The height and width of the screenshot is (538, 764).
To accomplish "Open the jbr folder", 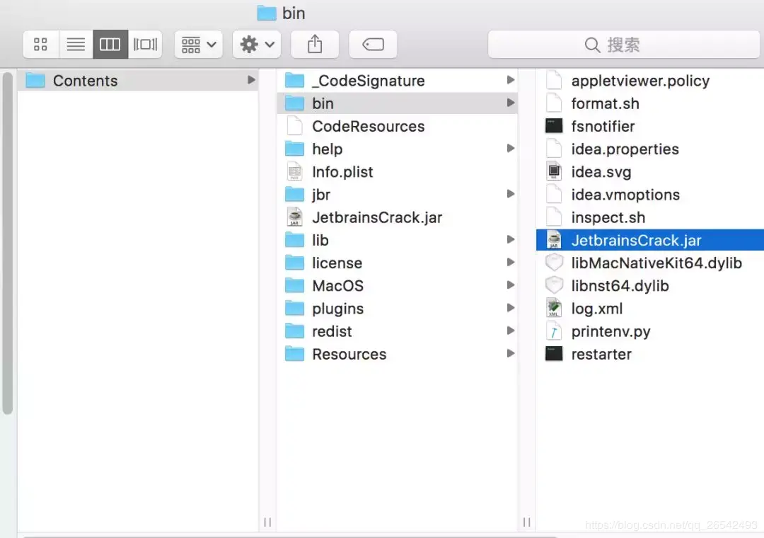I will click(397, 195).
